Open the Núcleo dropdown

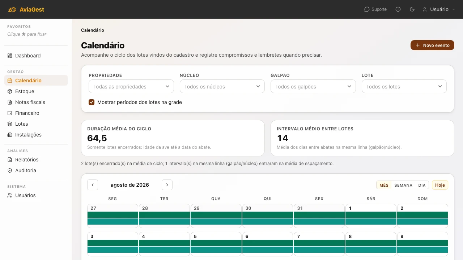point(222,87)
